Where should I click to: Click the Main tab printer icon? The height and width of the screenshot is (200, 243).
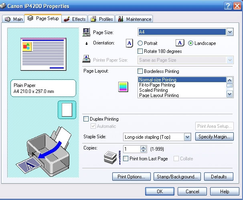8,19
